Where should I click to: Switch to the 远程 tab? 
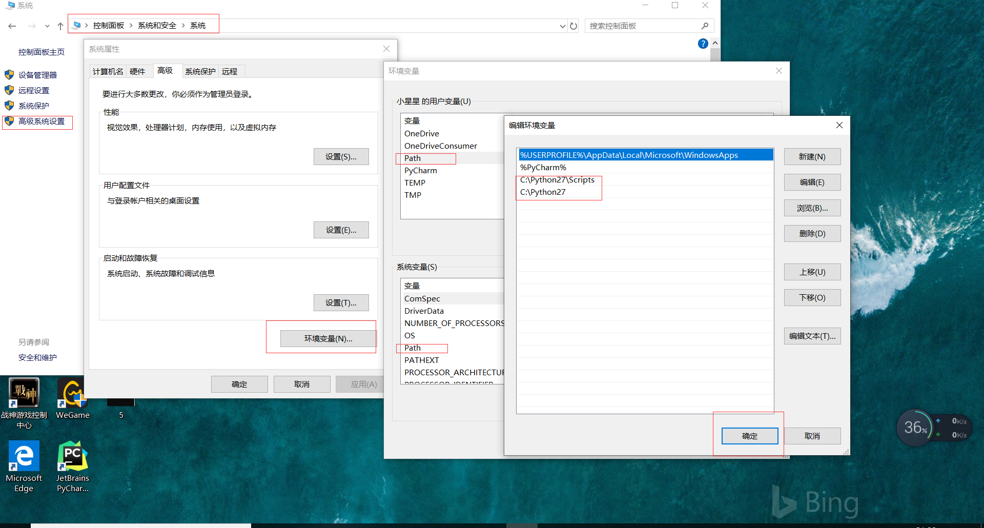[231, 71]
